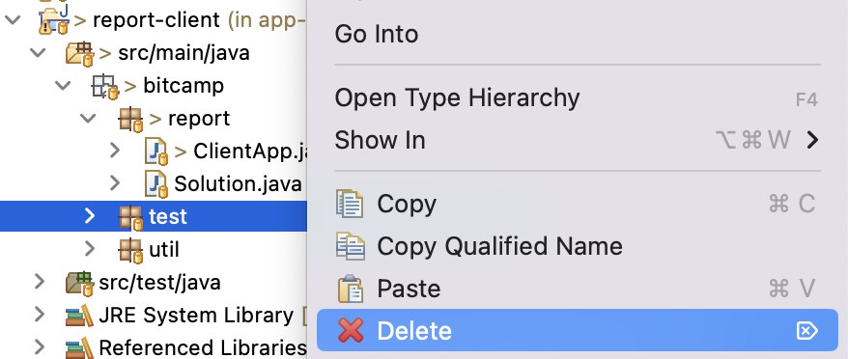
Task: Open the Show In menu entry
Action: [x=577, y=141]
